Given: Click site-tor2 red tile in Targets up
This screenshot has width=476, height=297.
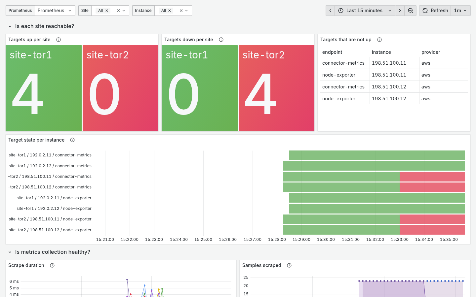Looking at the screenshot, I should click(120, 88).
